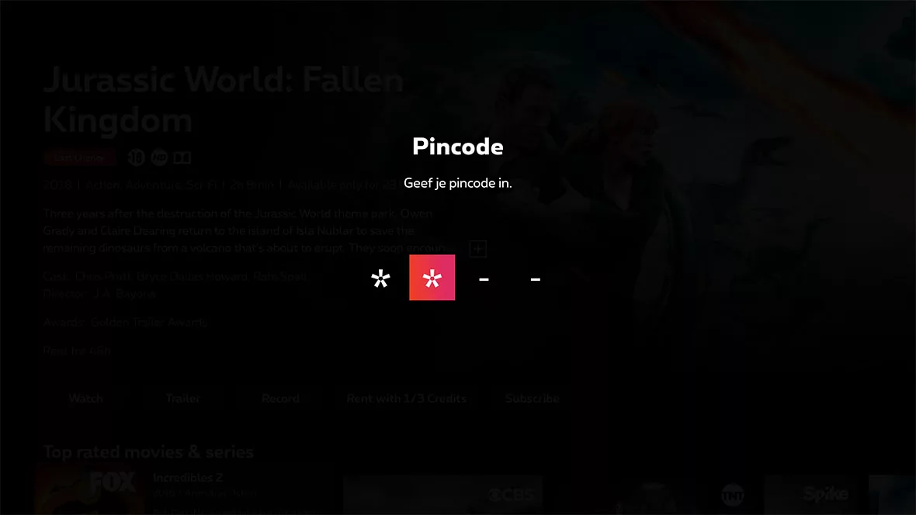Select Rent with 1/3 Credits
This screenshot has height=515, width=916.
(406, 398)
